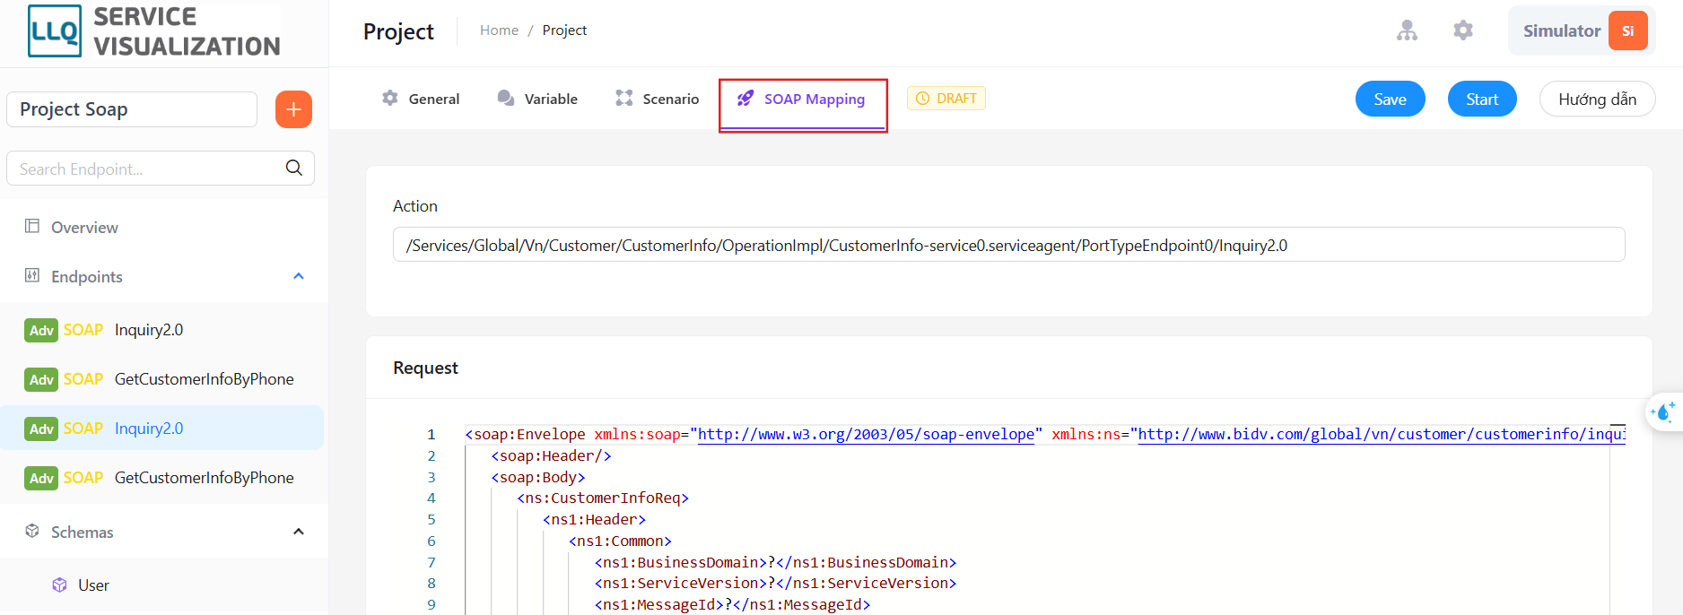Screen dimensions: 1683x615
Task: Select the highlighted Inquiry2.0 endpoint
Action: coord(161,429)
